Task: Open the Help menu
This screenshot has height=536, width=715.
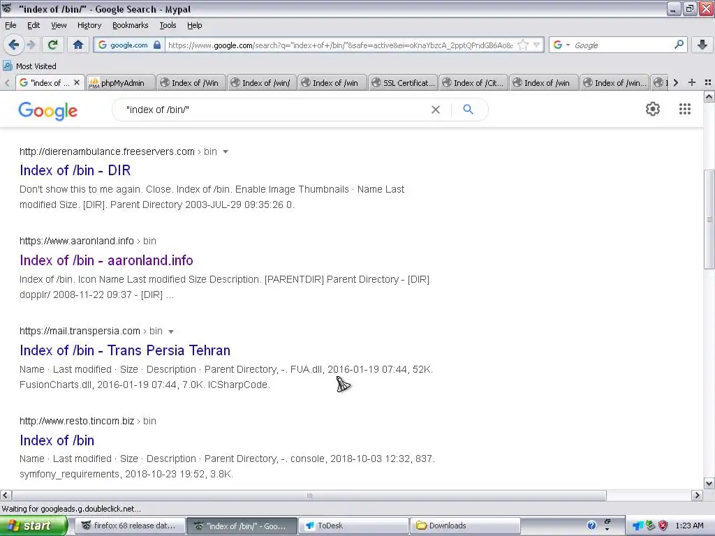Action: [x=194, y=25]
